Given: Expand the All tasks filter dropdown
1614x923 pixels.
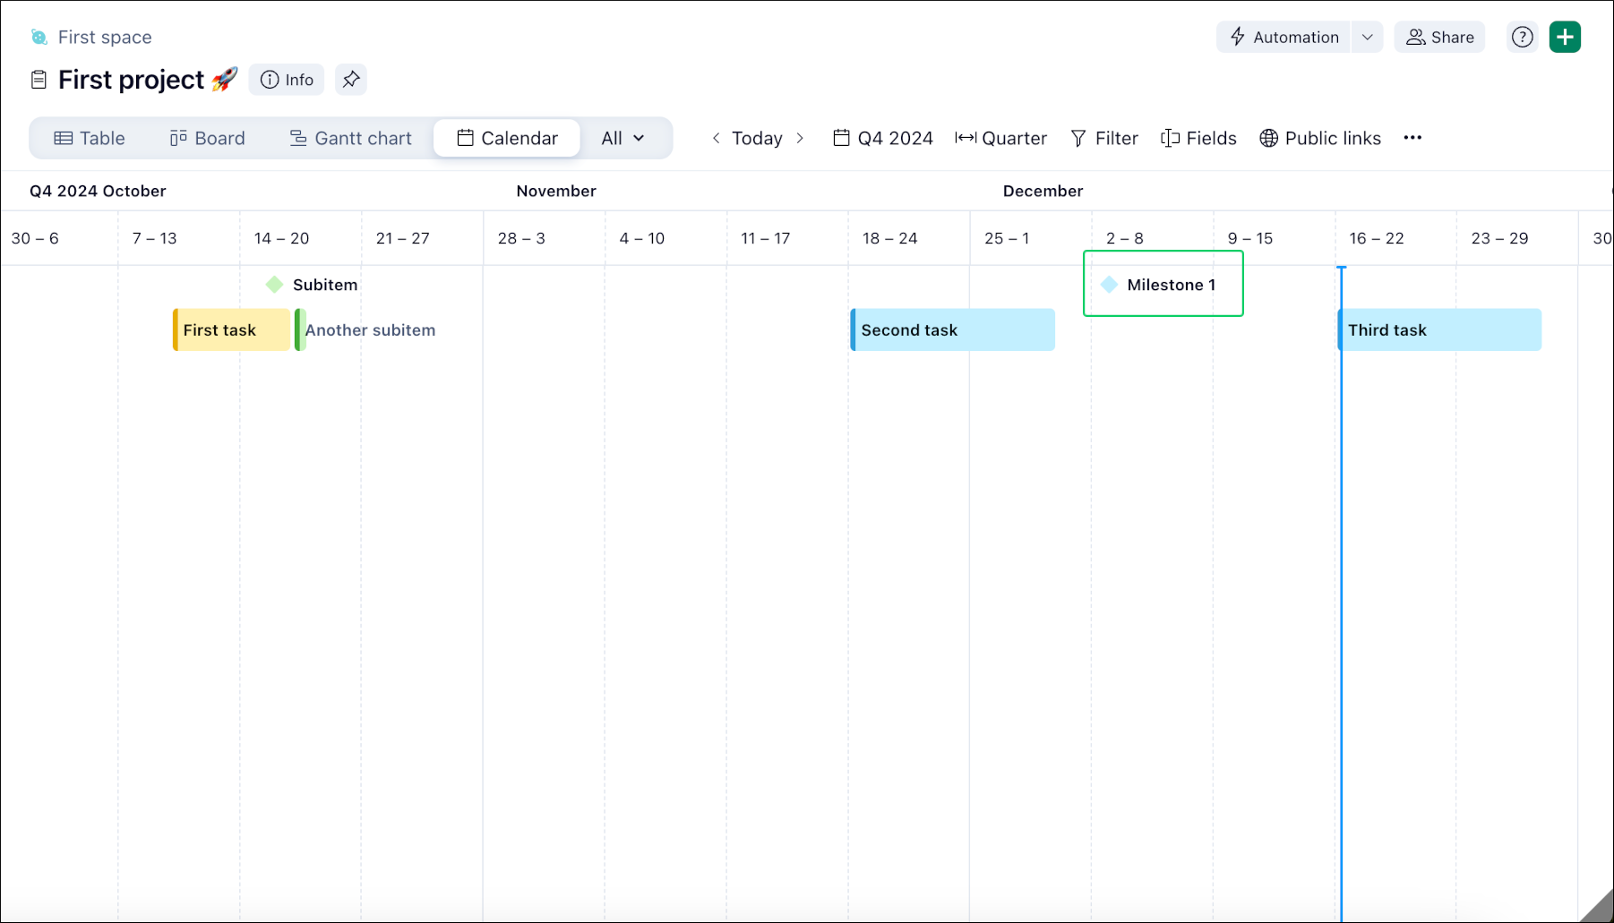Looking at the screenshot, I should pyautogui.click(x=623, y=138).
